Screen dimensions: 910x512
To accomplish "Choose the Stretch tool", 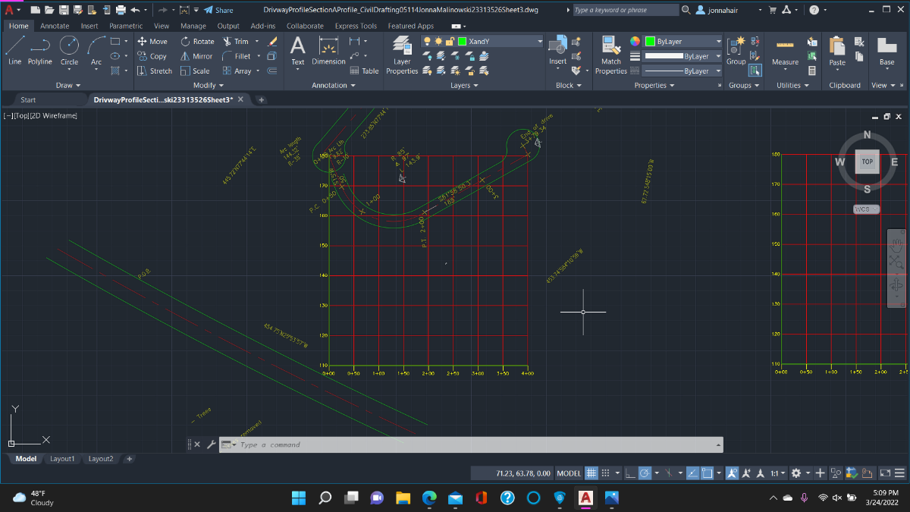I will [155, 71].
